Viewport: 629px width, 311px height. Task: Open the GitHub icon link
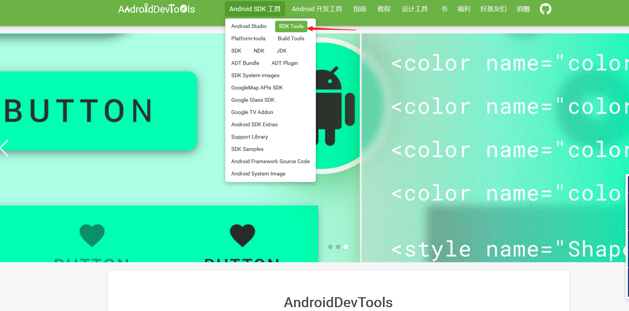tap(545, 9)
